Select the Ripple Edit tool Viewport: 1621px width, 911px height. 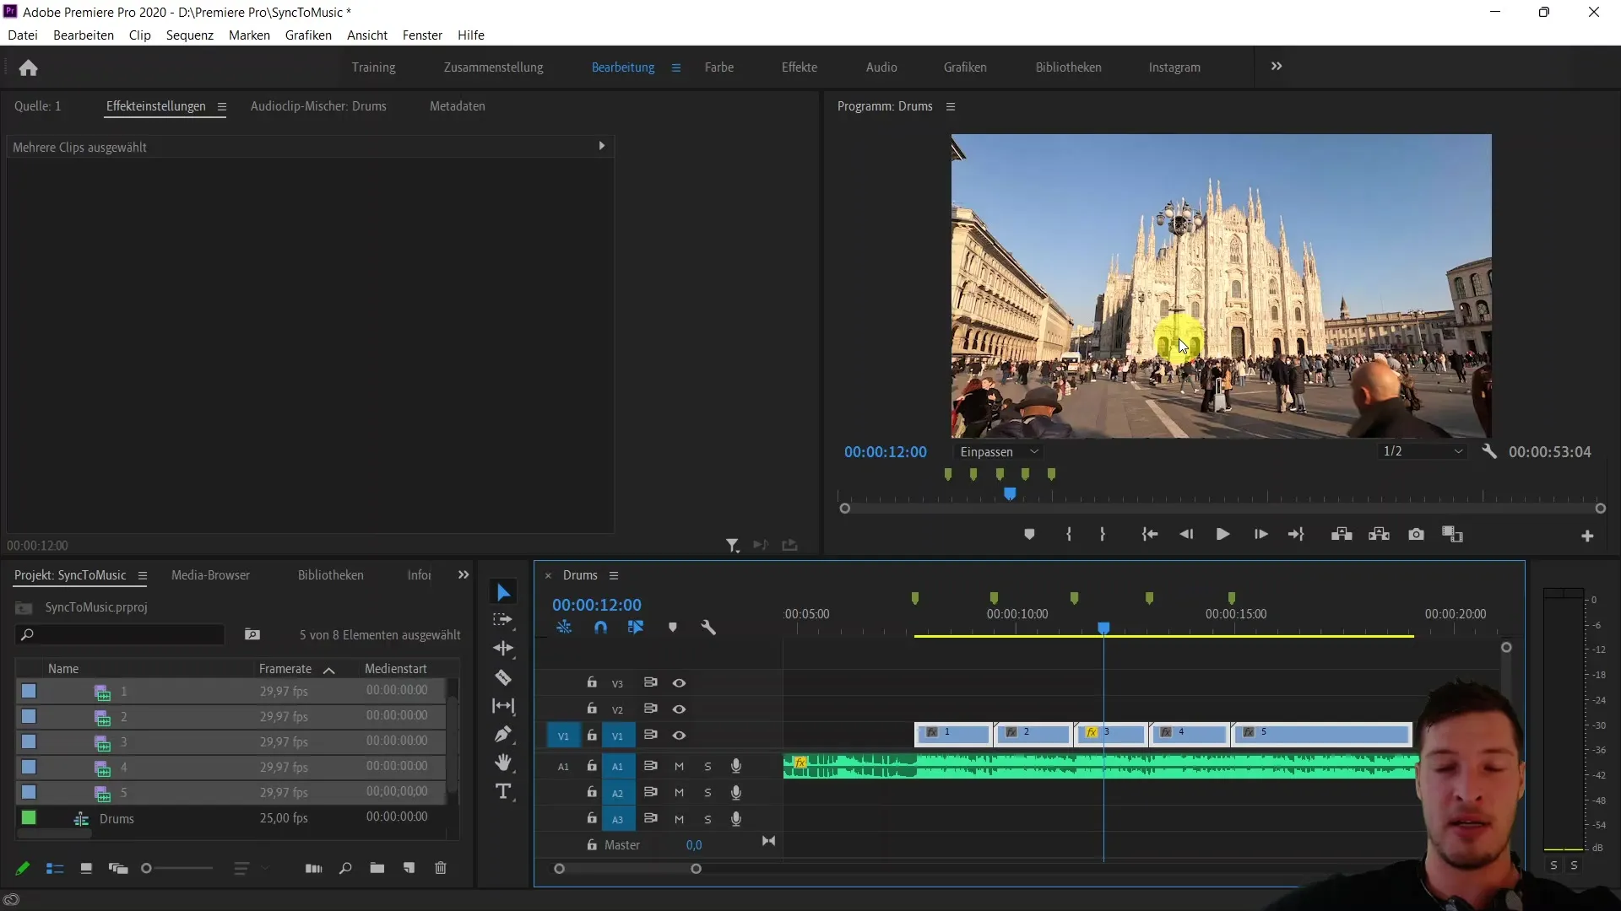click(x=503, y=648)
